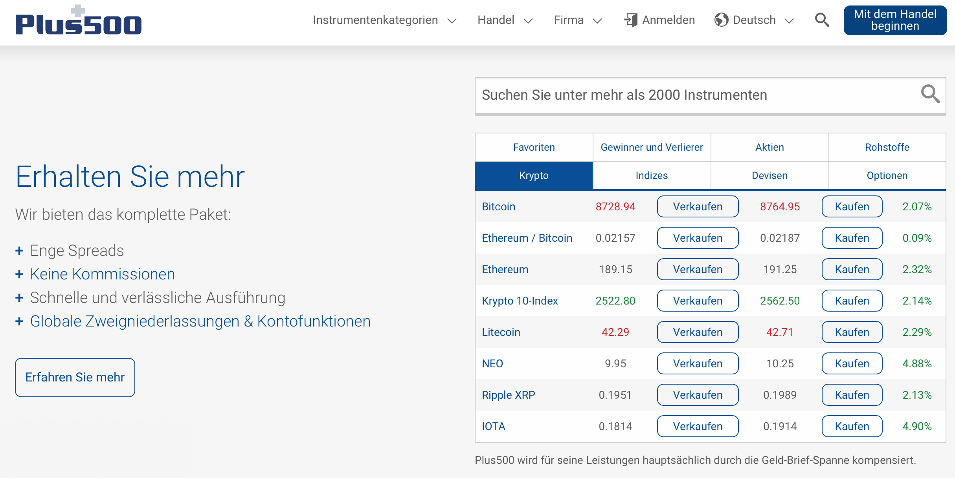The width and height of the screenshot is (955, 478).
Task: Click Kaufen for Ethereum / Bitcoin
Action: coord(852,238)
